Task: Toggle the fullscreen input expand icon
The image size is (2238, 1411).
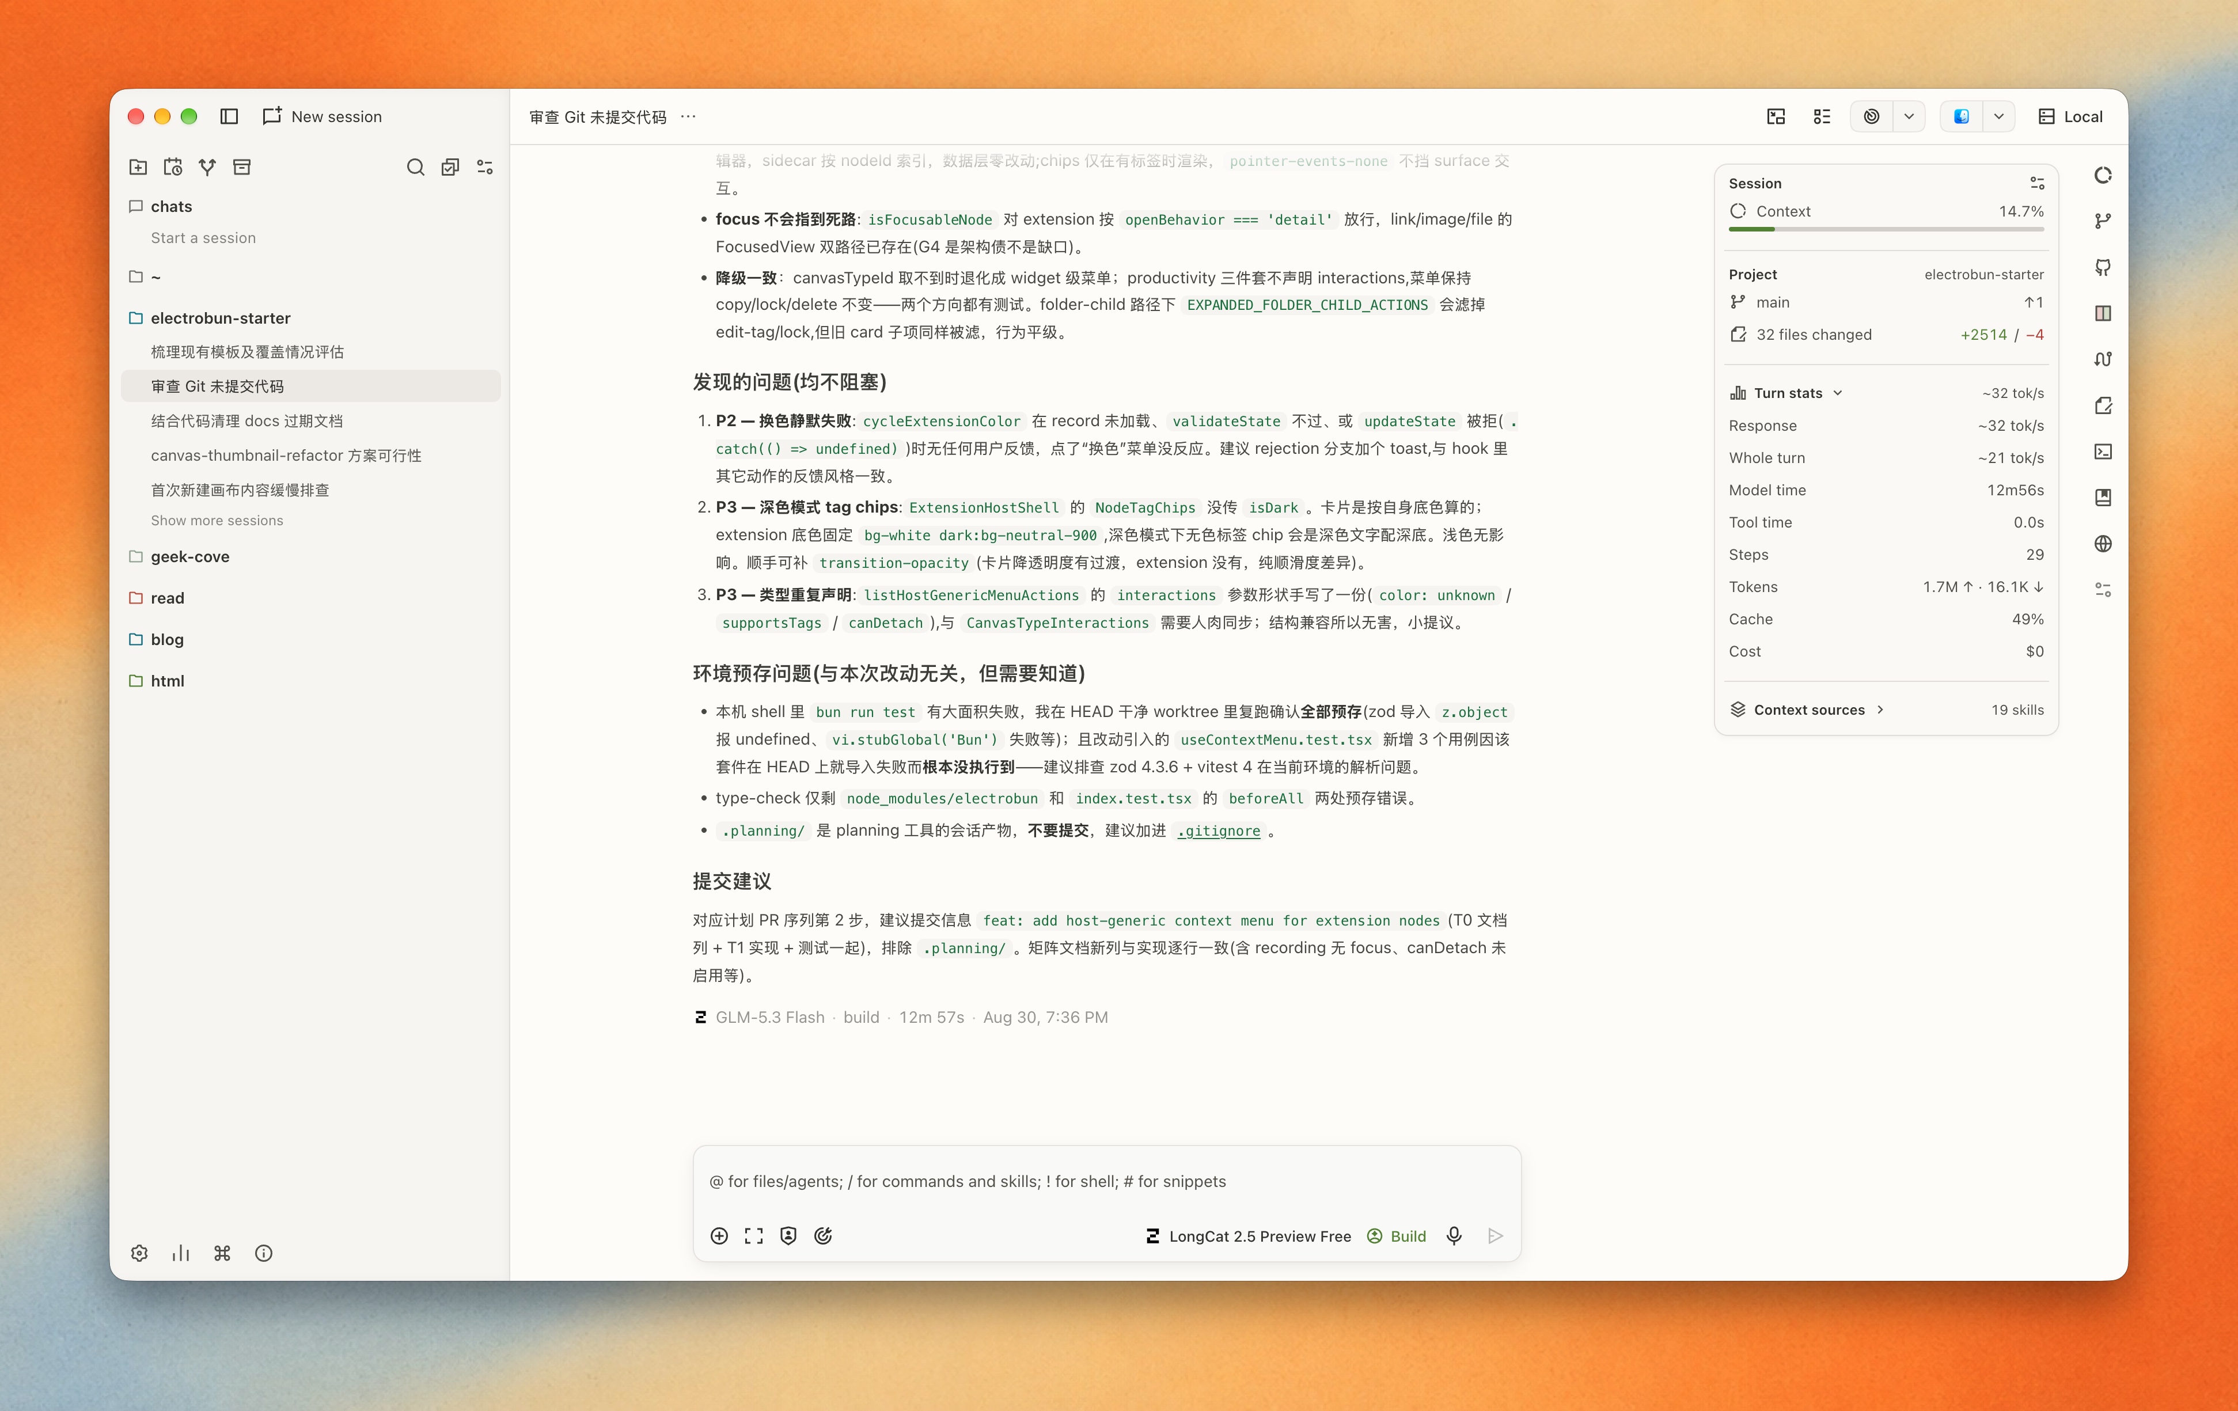Action: tap(754, 1236)
